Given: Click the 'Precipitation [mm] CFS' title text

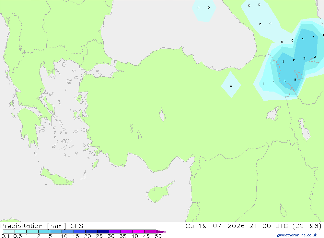Looking at the screenshot, I should click(x=41, y=226).
